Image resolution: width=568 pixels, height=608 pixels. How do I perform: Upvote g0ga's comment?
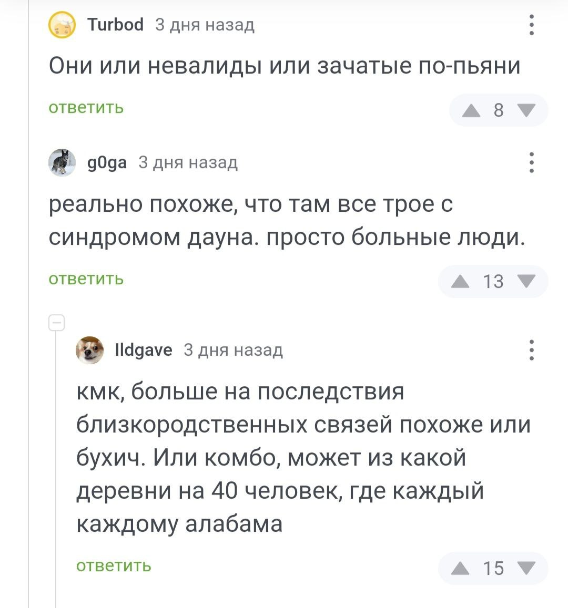click(x=460, y=282)
